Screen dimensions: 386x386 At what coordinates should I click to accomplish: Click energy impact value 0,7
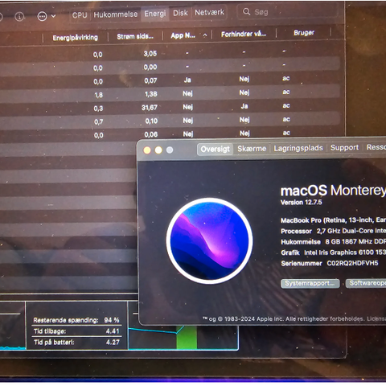coord(98,122)
